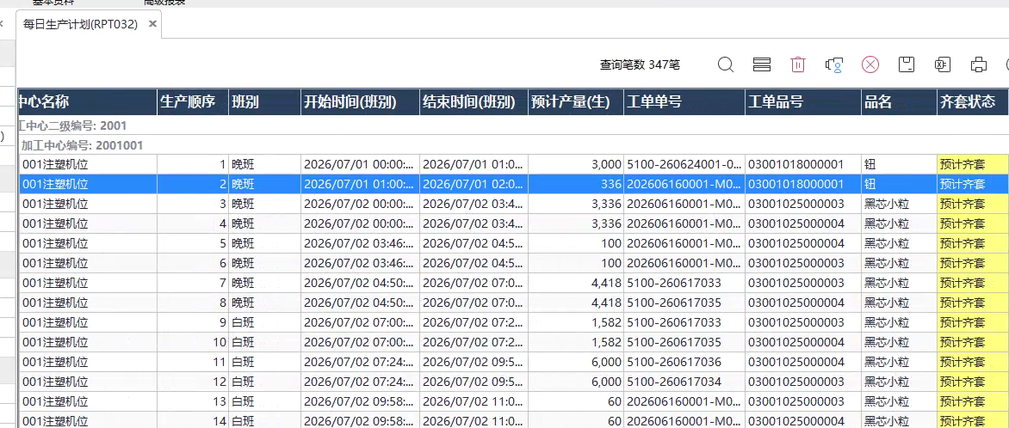Select the 001注塑机位 cell in sequence 1 row
Screen dimensions: 1009x428
[88, 164]
